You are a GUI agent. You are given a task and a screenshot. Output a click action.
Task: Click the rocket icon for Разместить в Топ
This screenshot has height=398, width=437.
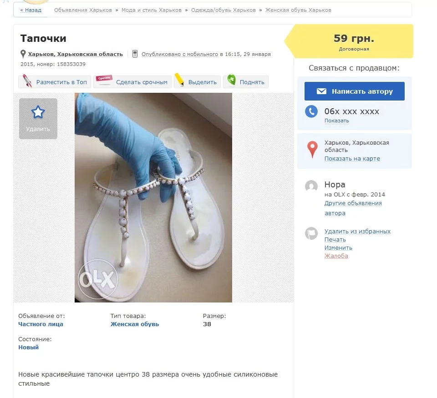tap(27, 81)
